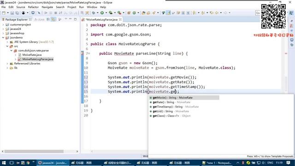295x166 pixels.
Task: Open the Windows Start menu
Action: tap(4, 163)
